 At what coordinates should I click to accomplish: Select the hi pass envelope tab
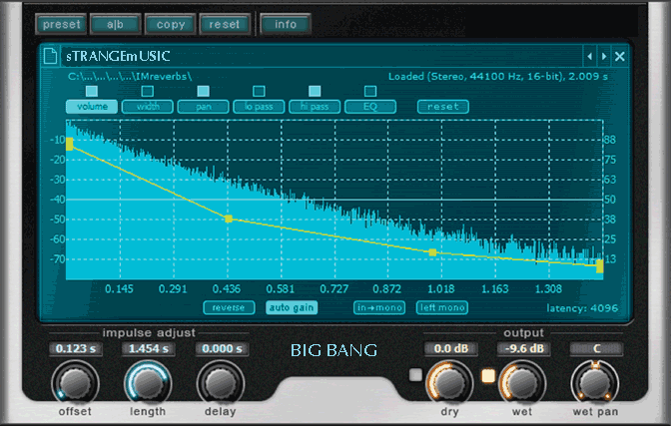pyautogui.click(x=315, y=107)
